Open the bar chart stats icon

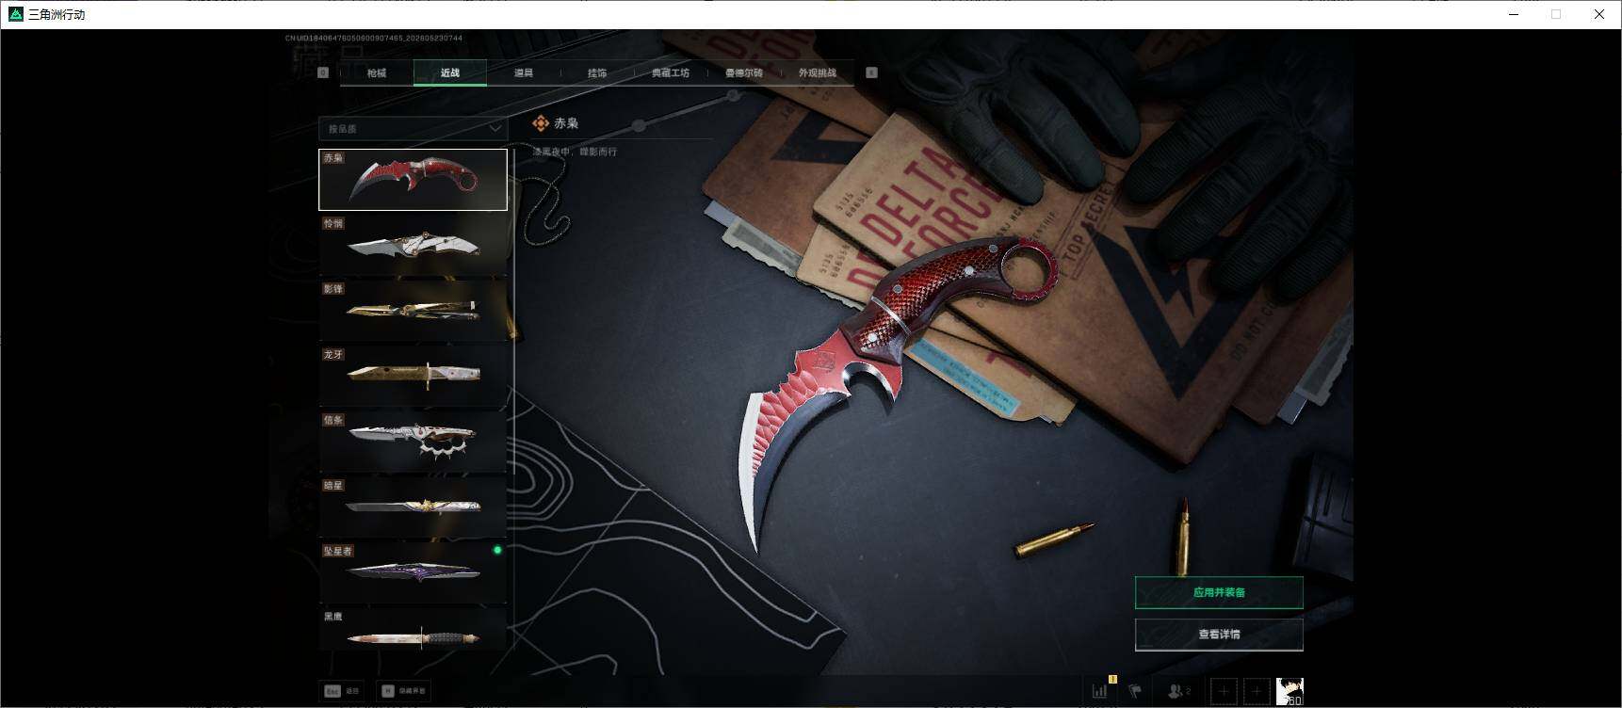(1100, 691)
